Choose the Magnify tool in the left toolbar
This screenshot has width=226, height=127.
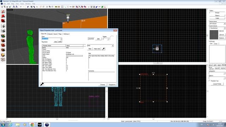(x=3, y=16)
